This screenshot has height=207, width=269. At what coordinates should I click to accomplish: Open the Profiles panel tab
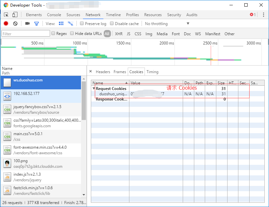(x=132, y=15)
